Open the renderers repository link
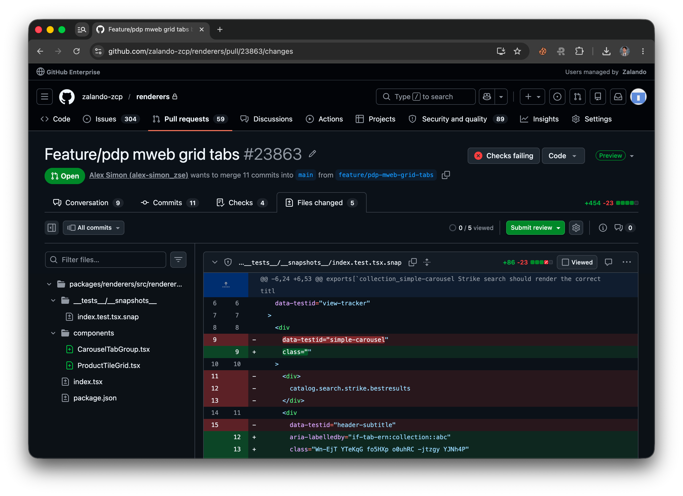The width and height of the screenshot is (683, 496). coord(153,97)
